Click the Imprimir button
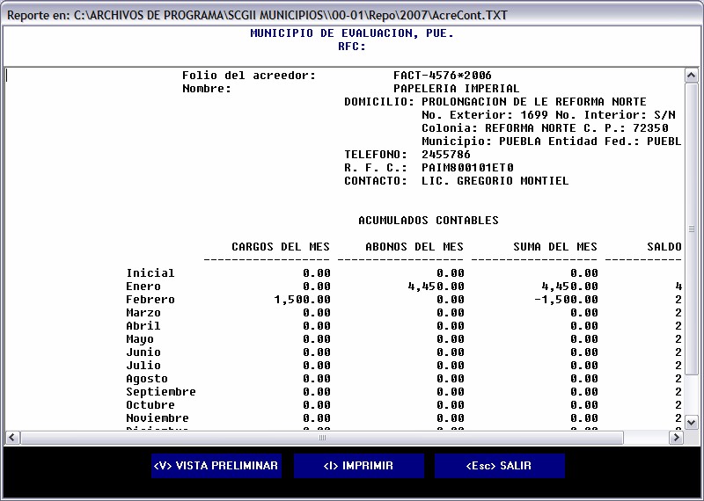Viewport: 704px width, 501px height. pyautogui.click(x=358, y=466)
